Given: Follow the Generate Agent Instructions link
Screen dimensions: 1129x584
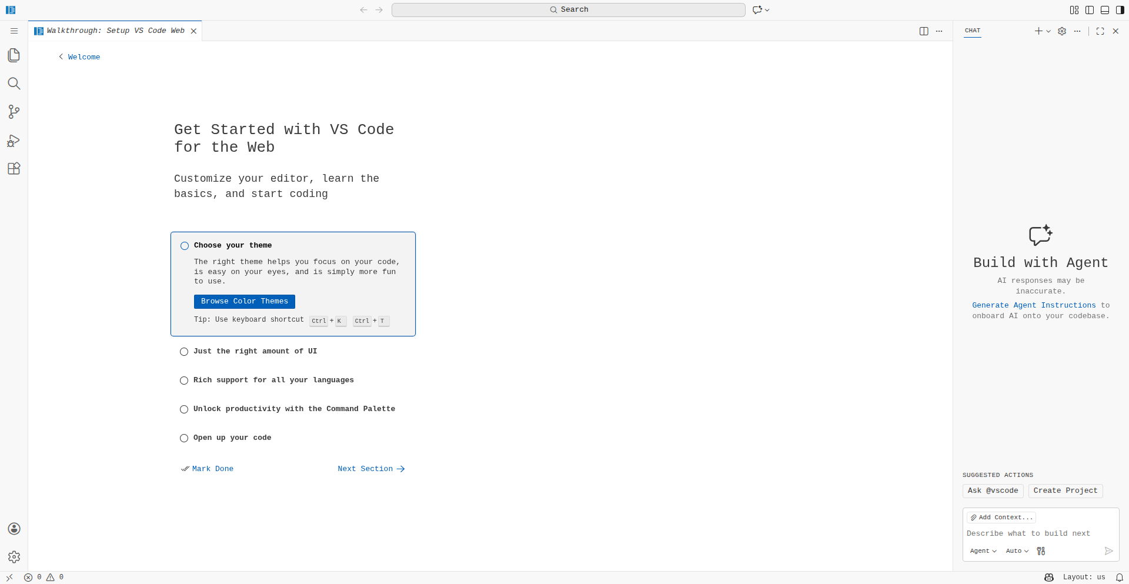Looking at the screenshot, I should 1034,305.
